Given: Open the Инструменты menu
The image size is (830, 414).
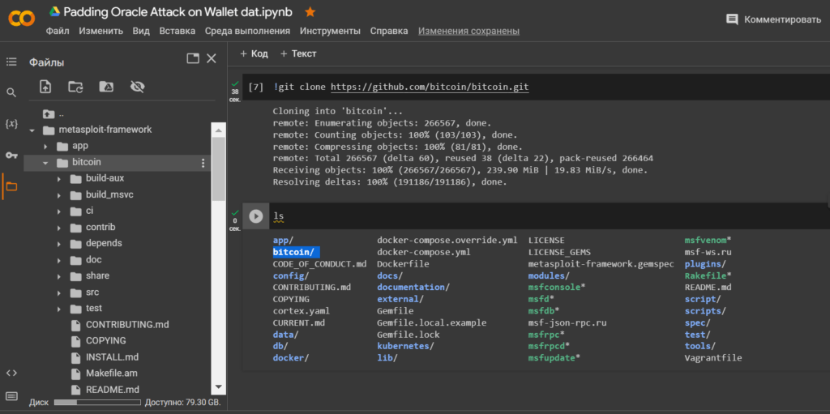Looking at the screenshot, I should click(x=331, y=31).
